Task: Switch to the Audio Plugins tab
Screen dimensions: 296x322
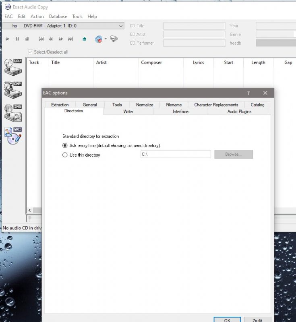Action: 239,111
